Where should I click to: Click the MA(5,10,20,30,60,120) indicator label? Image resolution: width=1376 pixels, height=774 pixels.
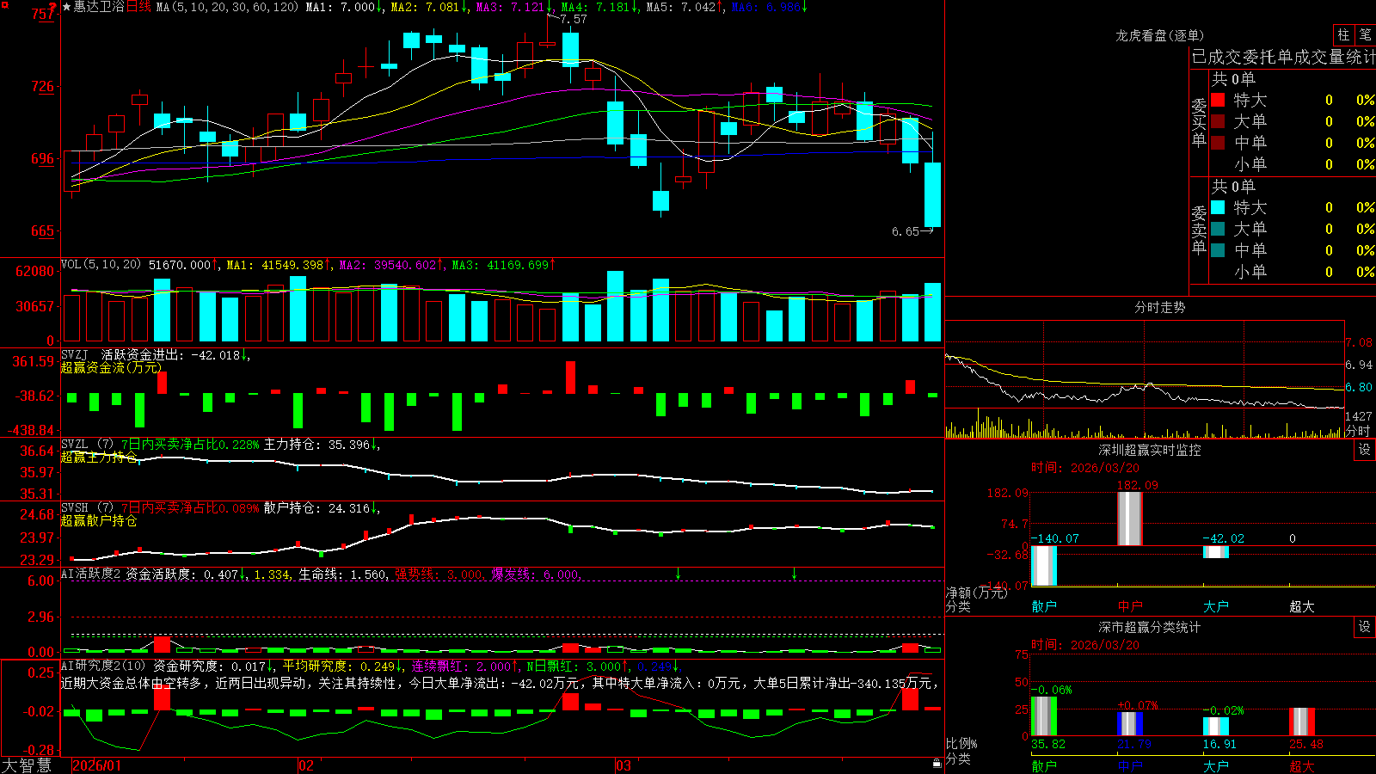click(227, 7)
